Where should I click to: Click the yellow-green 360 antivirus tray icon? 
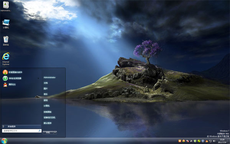point(199,141)
